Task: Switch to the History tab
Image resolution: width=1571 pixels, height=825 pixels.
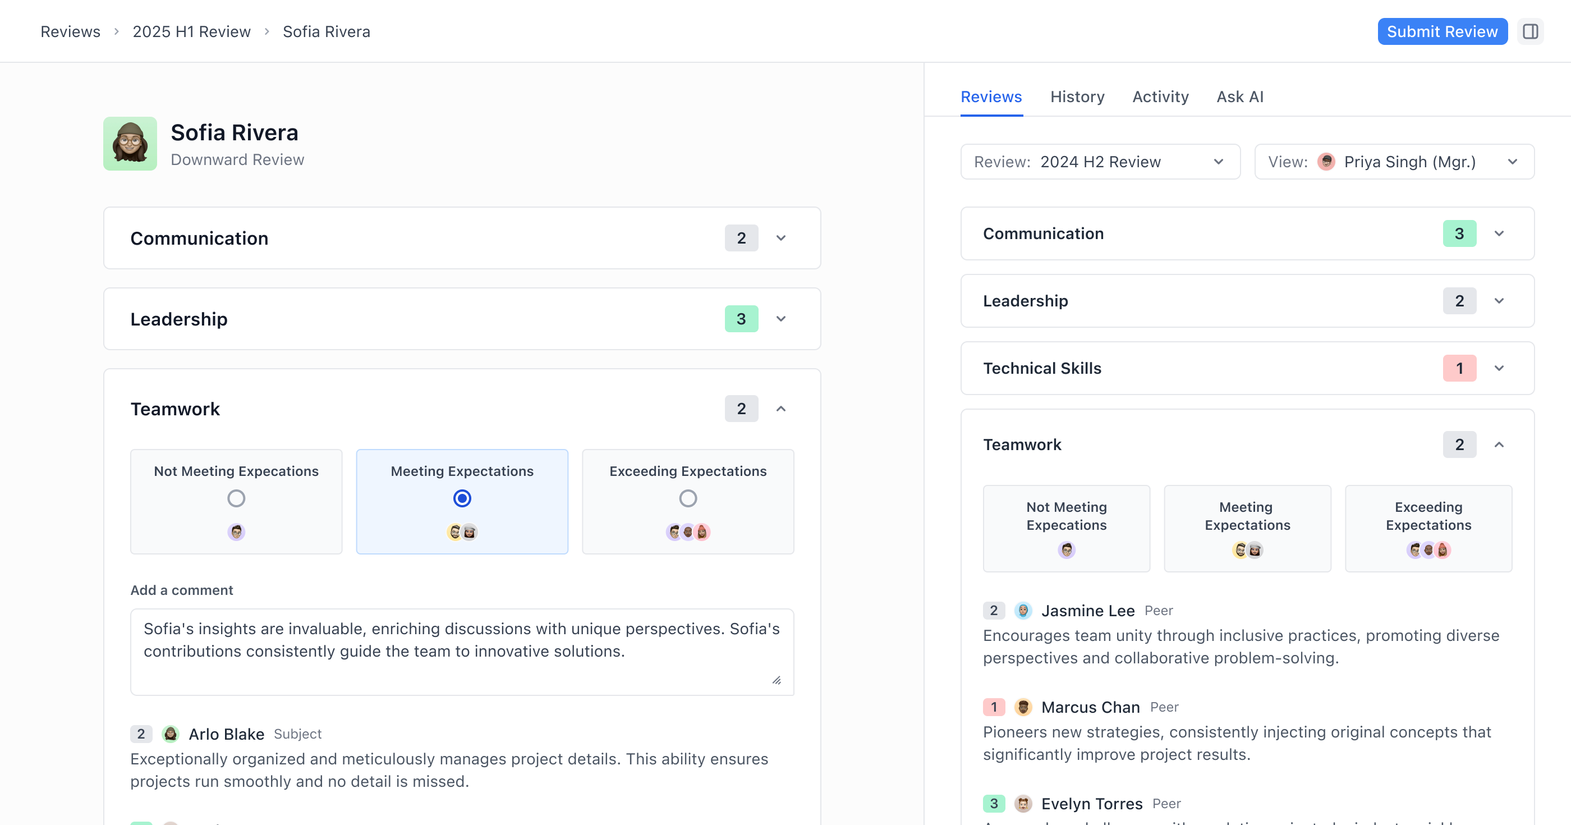Action: tap(1077, 97)
